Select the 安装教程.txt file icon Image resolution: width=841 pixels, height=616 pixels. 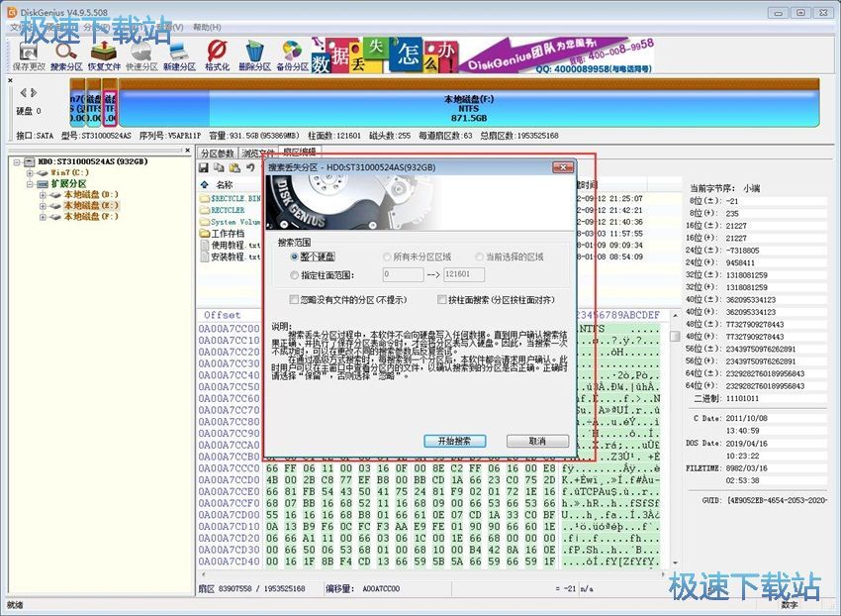click(x=205, y=257)
